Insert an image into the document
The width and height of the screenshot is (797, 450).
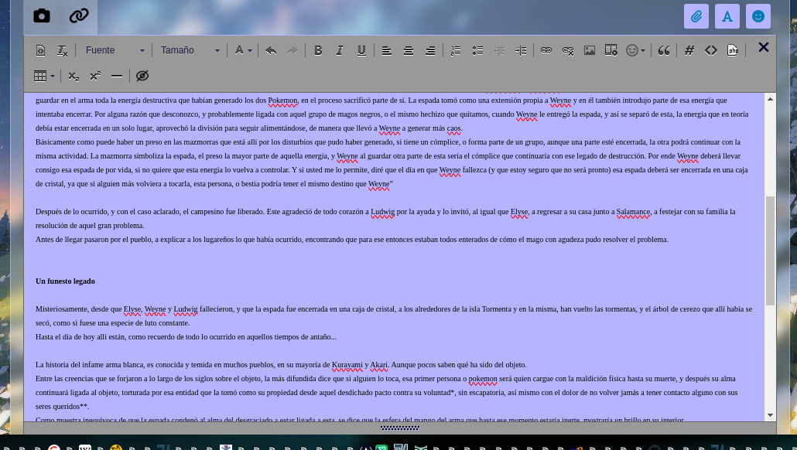(x=589, y=49)
